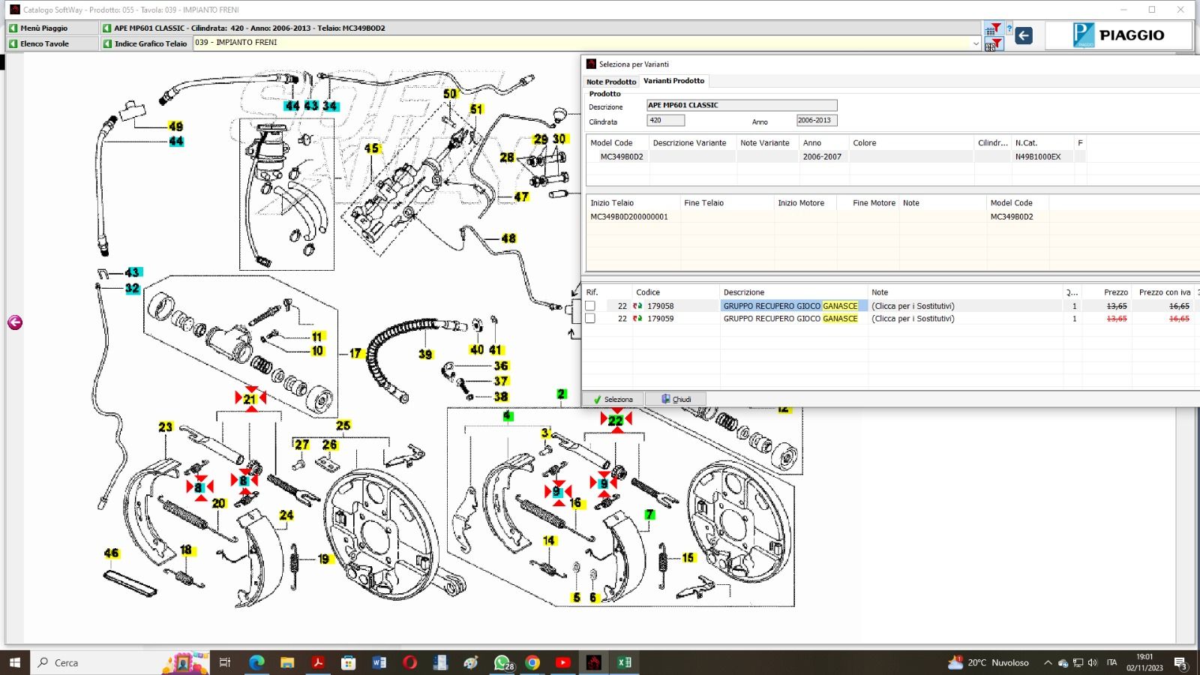Open the blue question mark help icon

pos(1009,30)
